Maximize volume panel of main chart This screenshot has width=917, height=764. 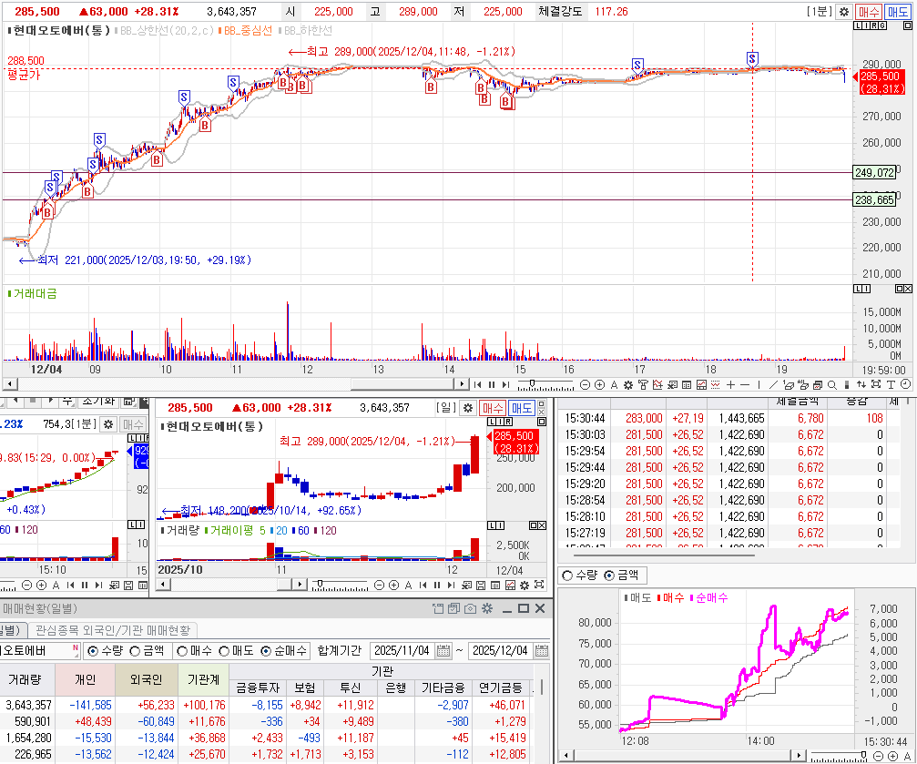pos(900,289)
